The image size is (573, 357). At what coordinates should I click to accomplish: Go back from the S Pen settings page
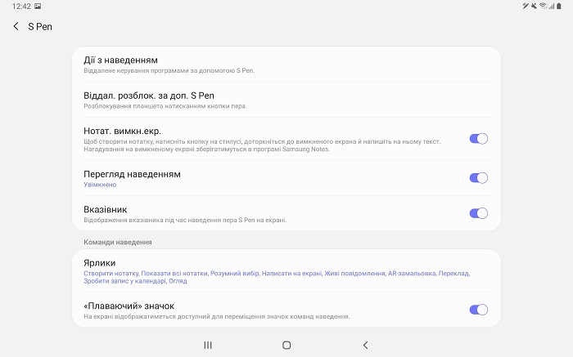[x=16, y=27]
